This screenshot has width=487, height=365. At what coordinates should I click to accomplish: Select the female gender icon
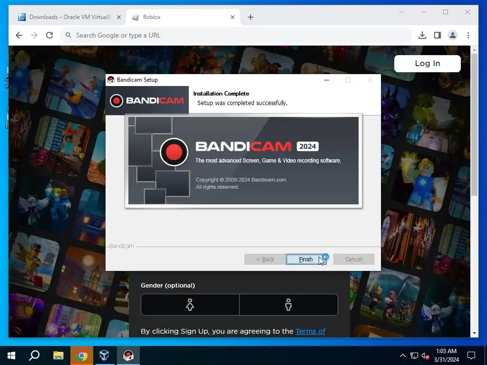[x=190, y=305]
